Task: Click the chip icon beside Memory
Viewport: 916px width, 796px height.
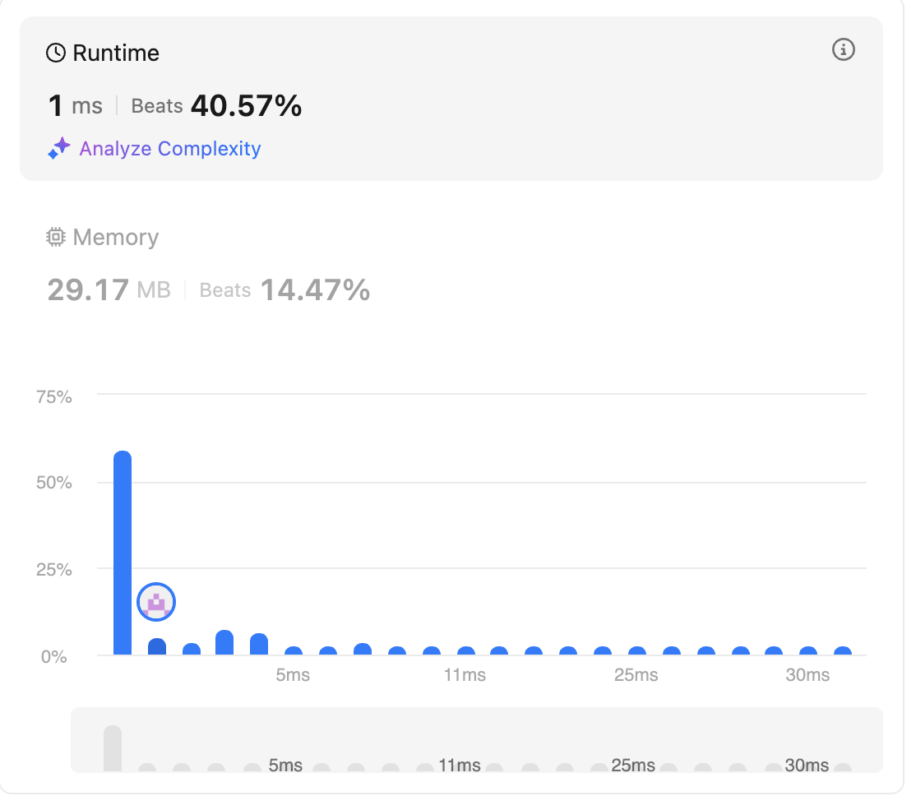Action: pos(56,238)
